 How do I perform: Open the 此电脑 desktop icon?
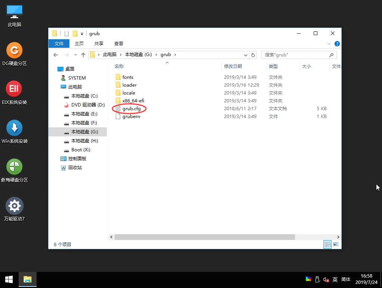pos(14,16)
